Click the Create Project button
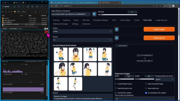 (159, 29)
